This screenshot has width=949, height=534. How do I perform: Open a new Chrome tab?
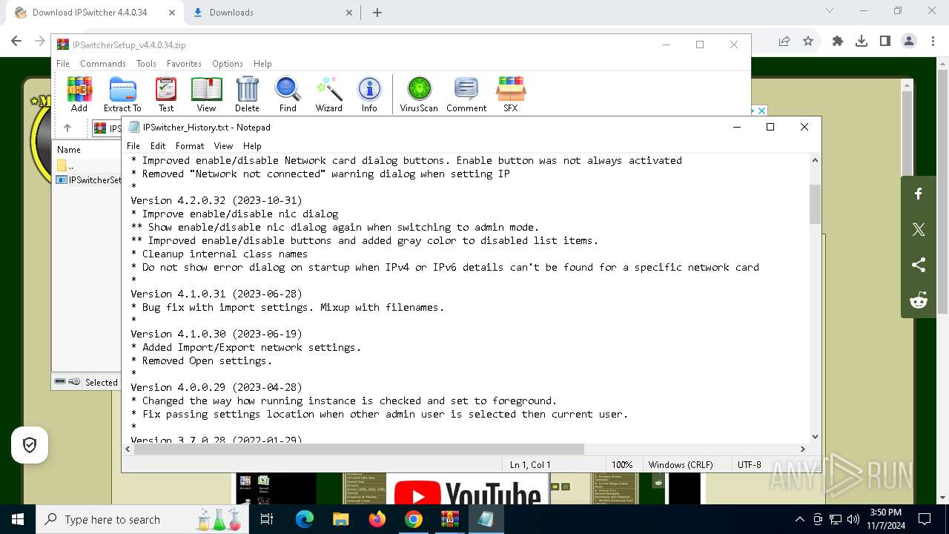pos(377,13)
